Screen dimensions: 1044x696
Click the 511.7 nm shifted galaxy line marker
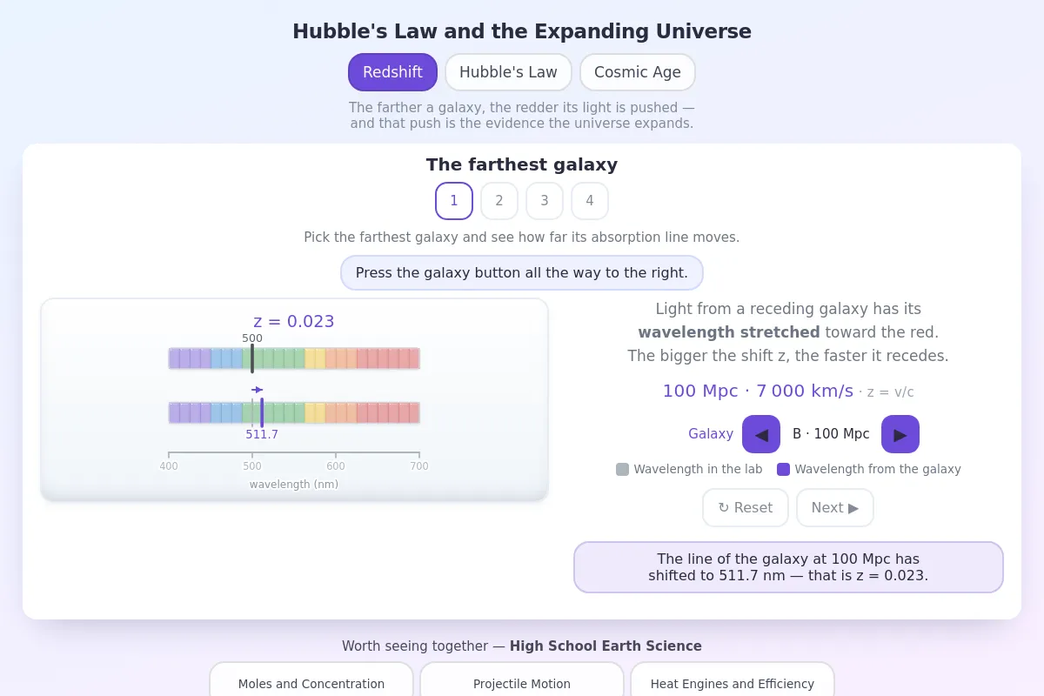point(262,412)
